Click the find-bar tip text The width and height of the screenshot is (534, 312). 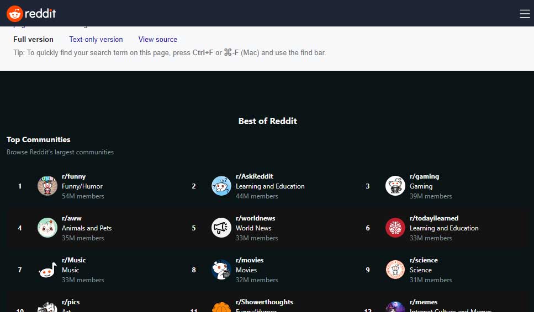coord(170,53)
